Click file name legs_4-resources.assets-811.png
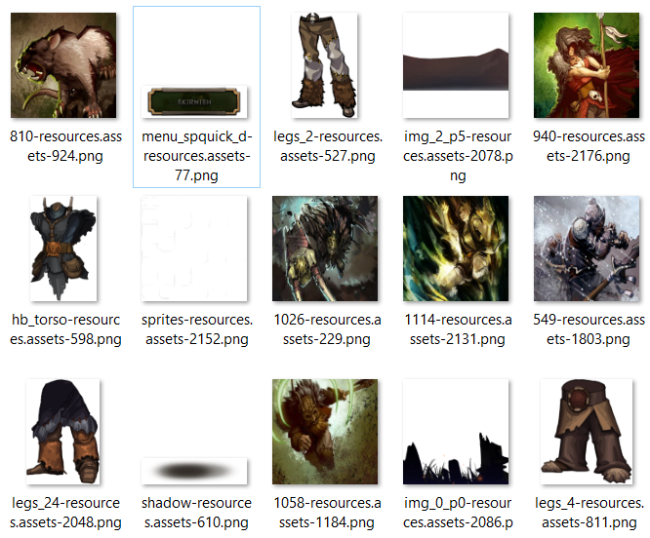Image resolution: width=650 pixels, height=538 pixels. point(589,513)
